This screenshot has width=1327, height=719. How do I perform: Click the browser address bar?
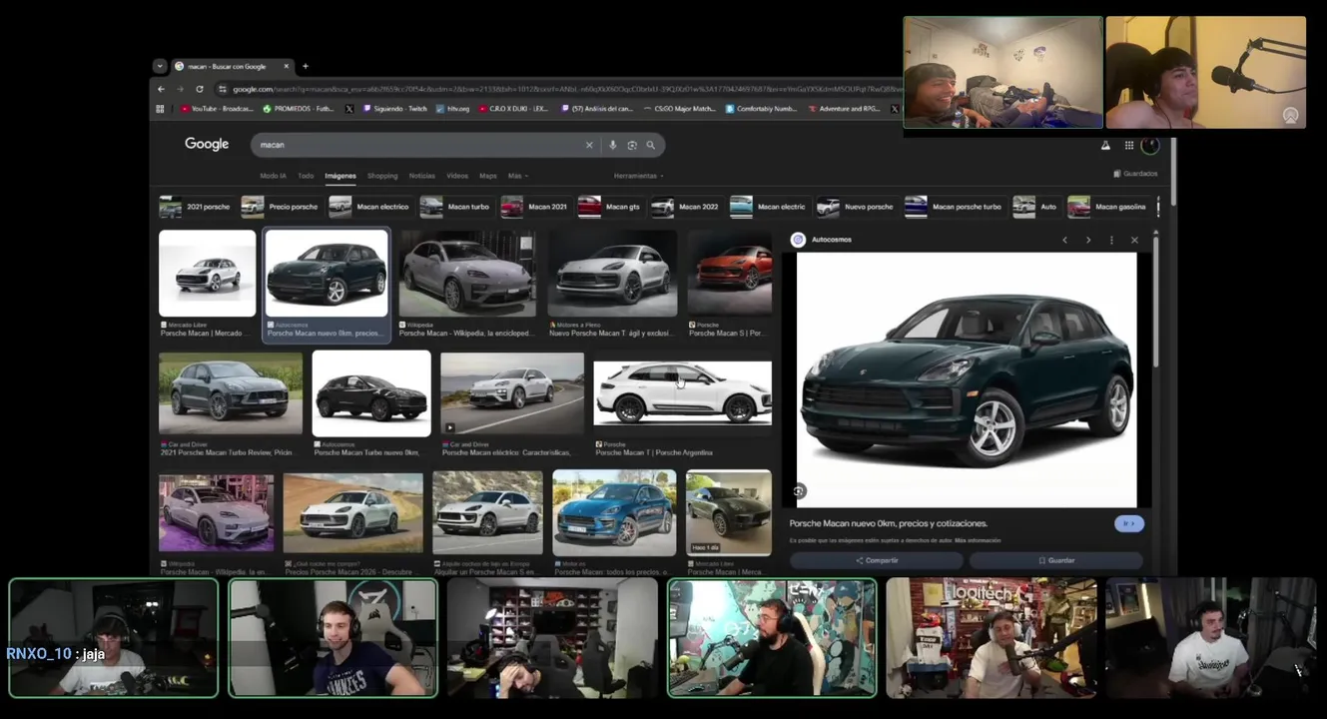coord(559,89)
